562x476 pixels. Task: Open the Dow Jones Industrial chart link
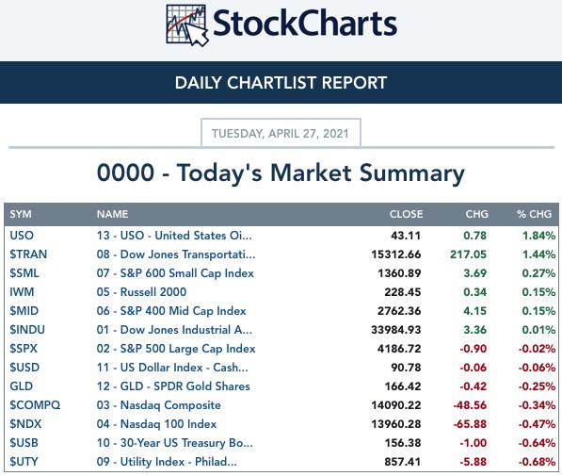tap(174, 330)
